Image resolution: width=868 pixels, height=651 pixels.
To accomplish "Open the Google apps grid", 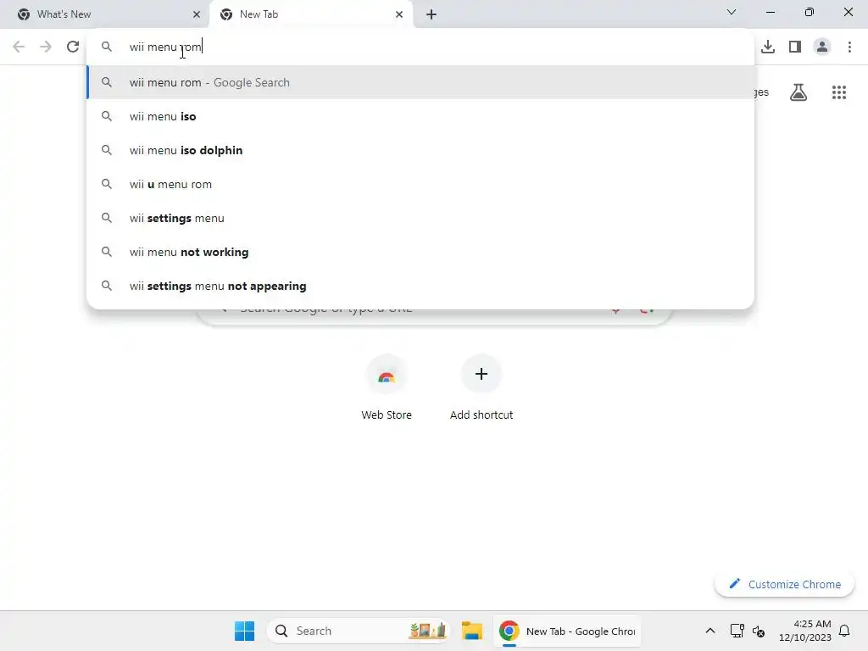I will tap(839, 92).
